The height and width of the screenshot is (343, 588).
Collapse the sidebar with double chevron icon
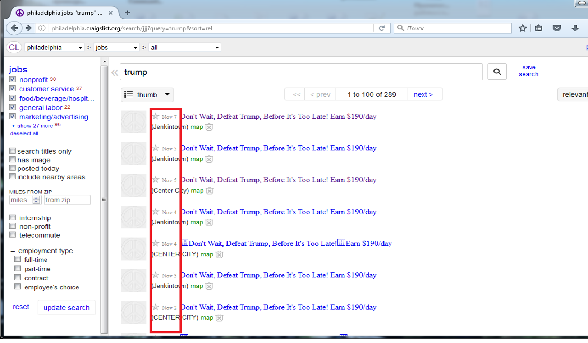click(x=114, y=72)
